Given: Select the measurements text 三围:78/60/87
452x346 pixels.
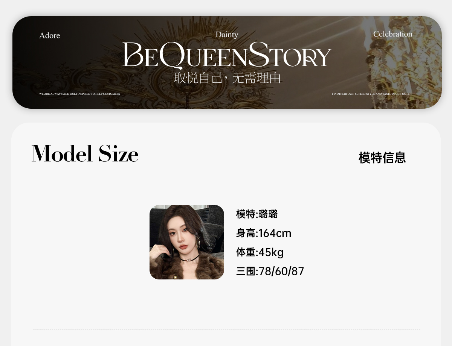Looking at the screenshot, I should [270, 271].
